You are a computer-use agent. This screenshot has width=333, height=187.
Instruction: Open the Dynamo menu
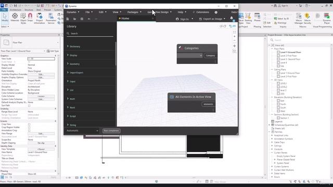[73, 12]
